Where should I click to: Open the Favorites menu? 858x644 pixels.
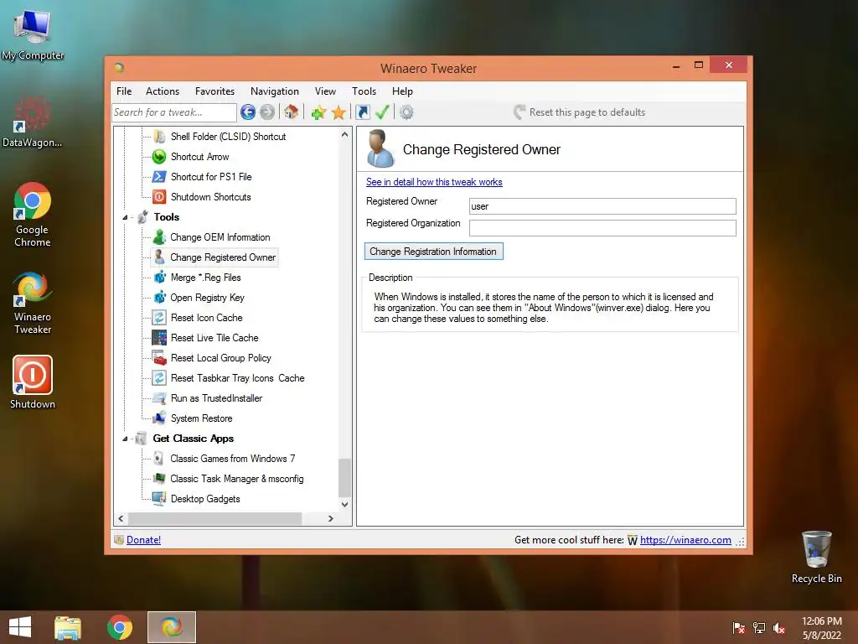tap(215, 91)
